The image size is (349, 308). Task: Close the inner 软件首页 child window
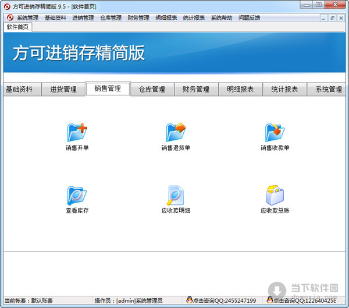pyautogui.click(x=341, y=18)
